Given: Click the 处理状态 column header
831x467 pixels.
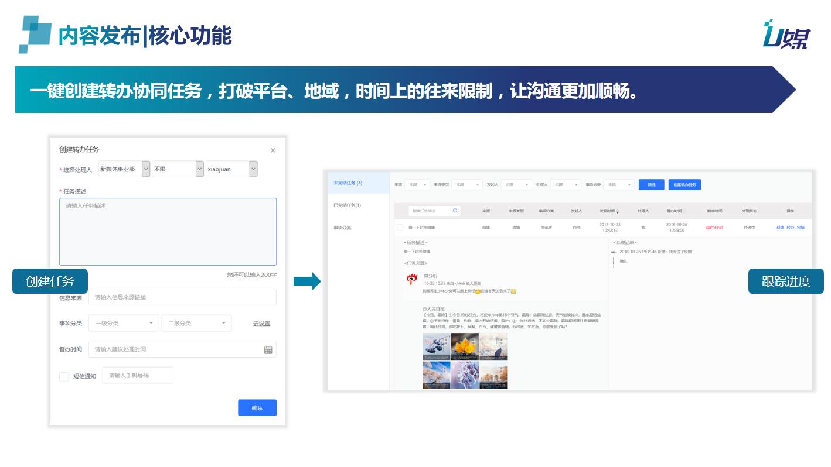Looking at the screenshot, I should point(750,211).
